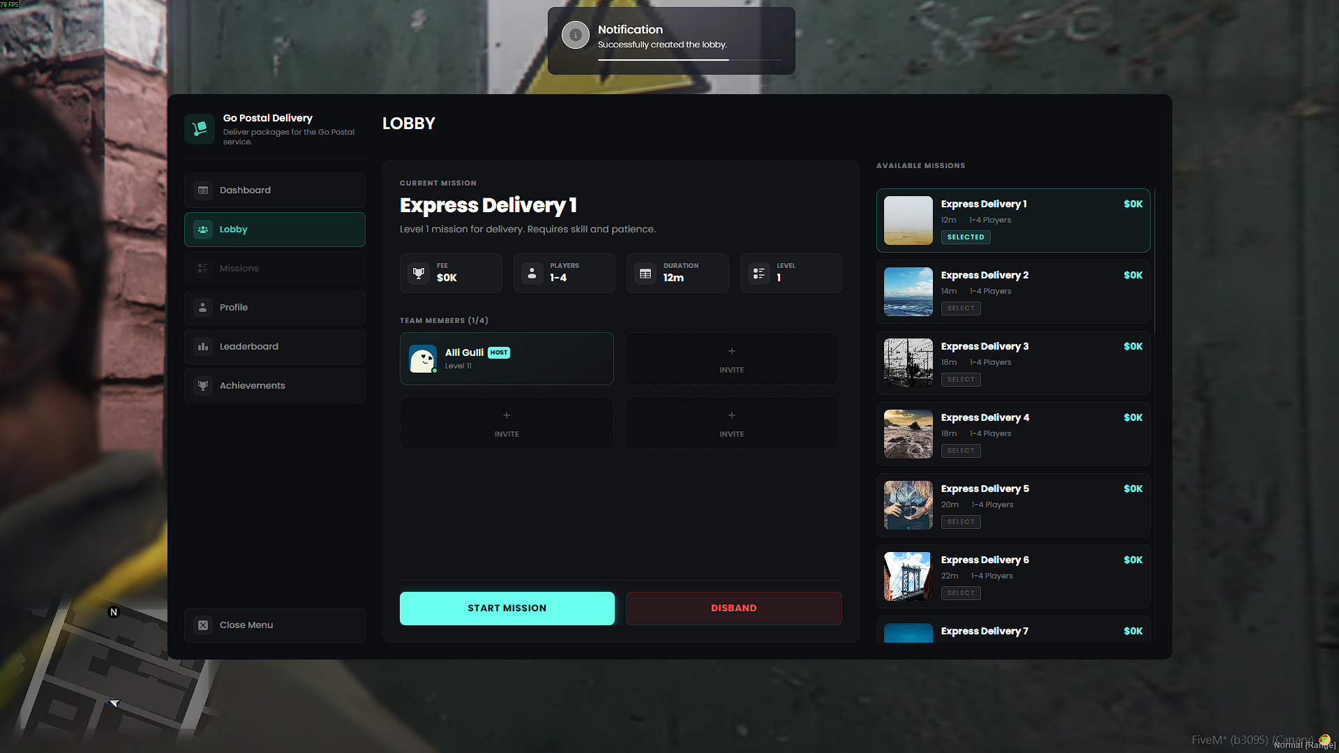This screenshot has height=753, width=1339.
Task: Click the notification info icon
Action: click(x=576, y=35)
